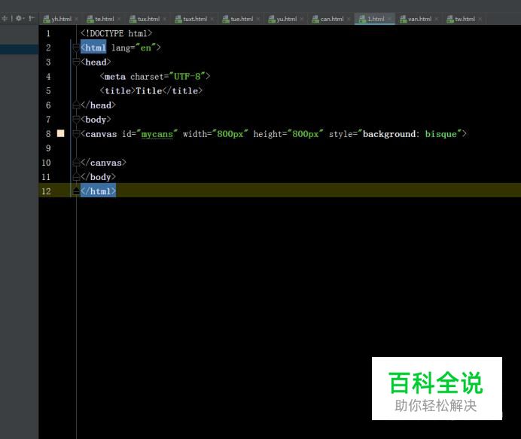Collapse the body tag fold on line 7

(77, 120)
